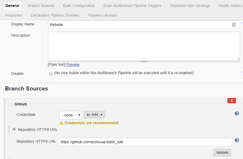This screenshot has width=243, height=159.
Task: Click the help icon beside Repository HTTPS URL
Action: point(237,140)
